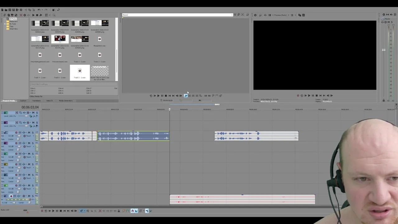Remove selected media using the red X icon
398x224 pixels.
tap(21, 15)
